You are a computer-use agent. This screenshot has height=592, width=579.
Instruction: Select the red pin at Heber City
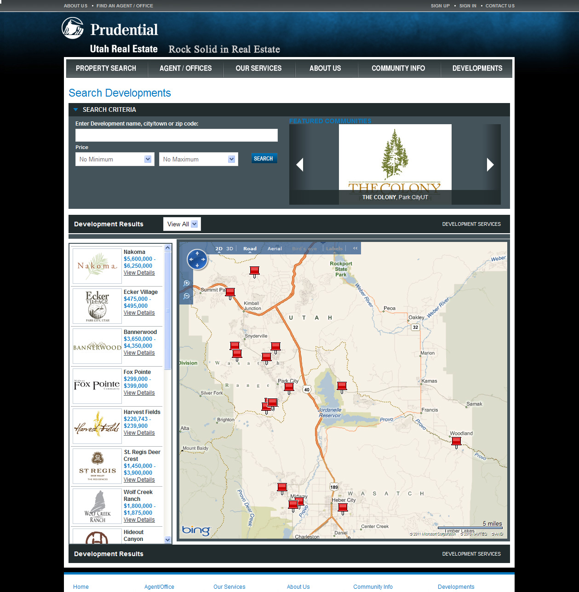(343, 509)
